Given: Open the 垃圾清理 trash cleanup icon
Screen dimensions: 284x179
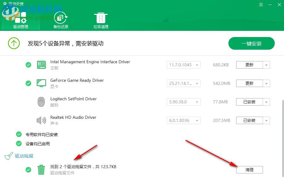Looking at the screenshot, I should point(101,18).
